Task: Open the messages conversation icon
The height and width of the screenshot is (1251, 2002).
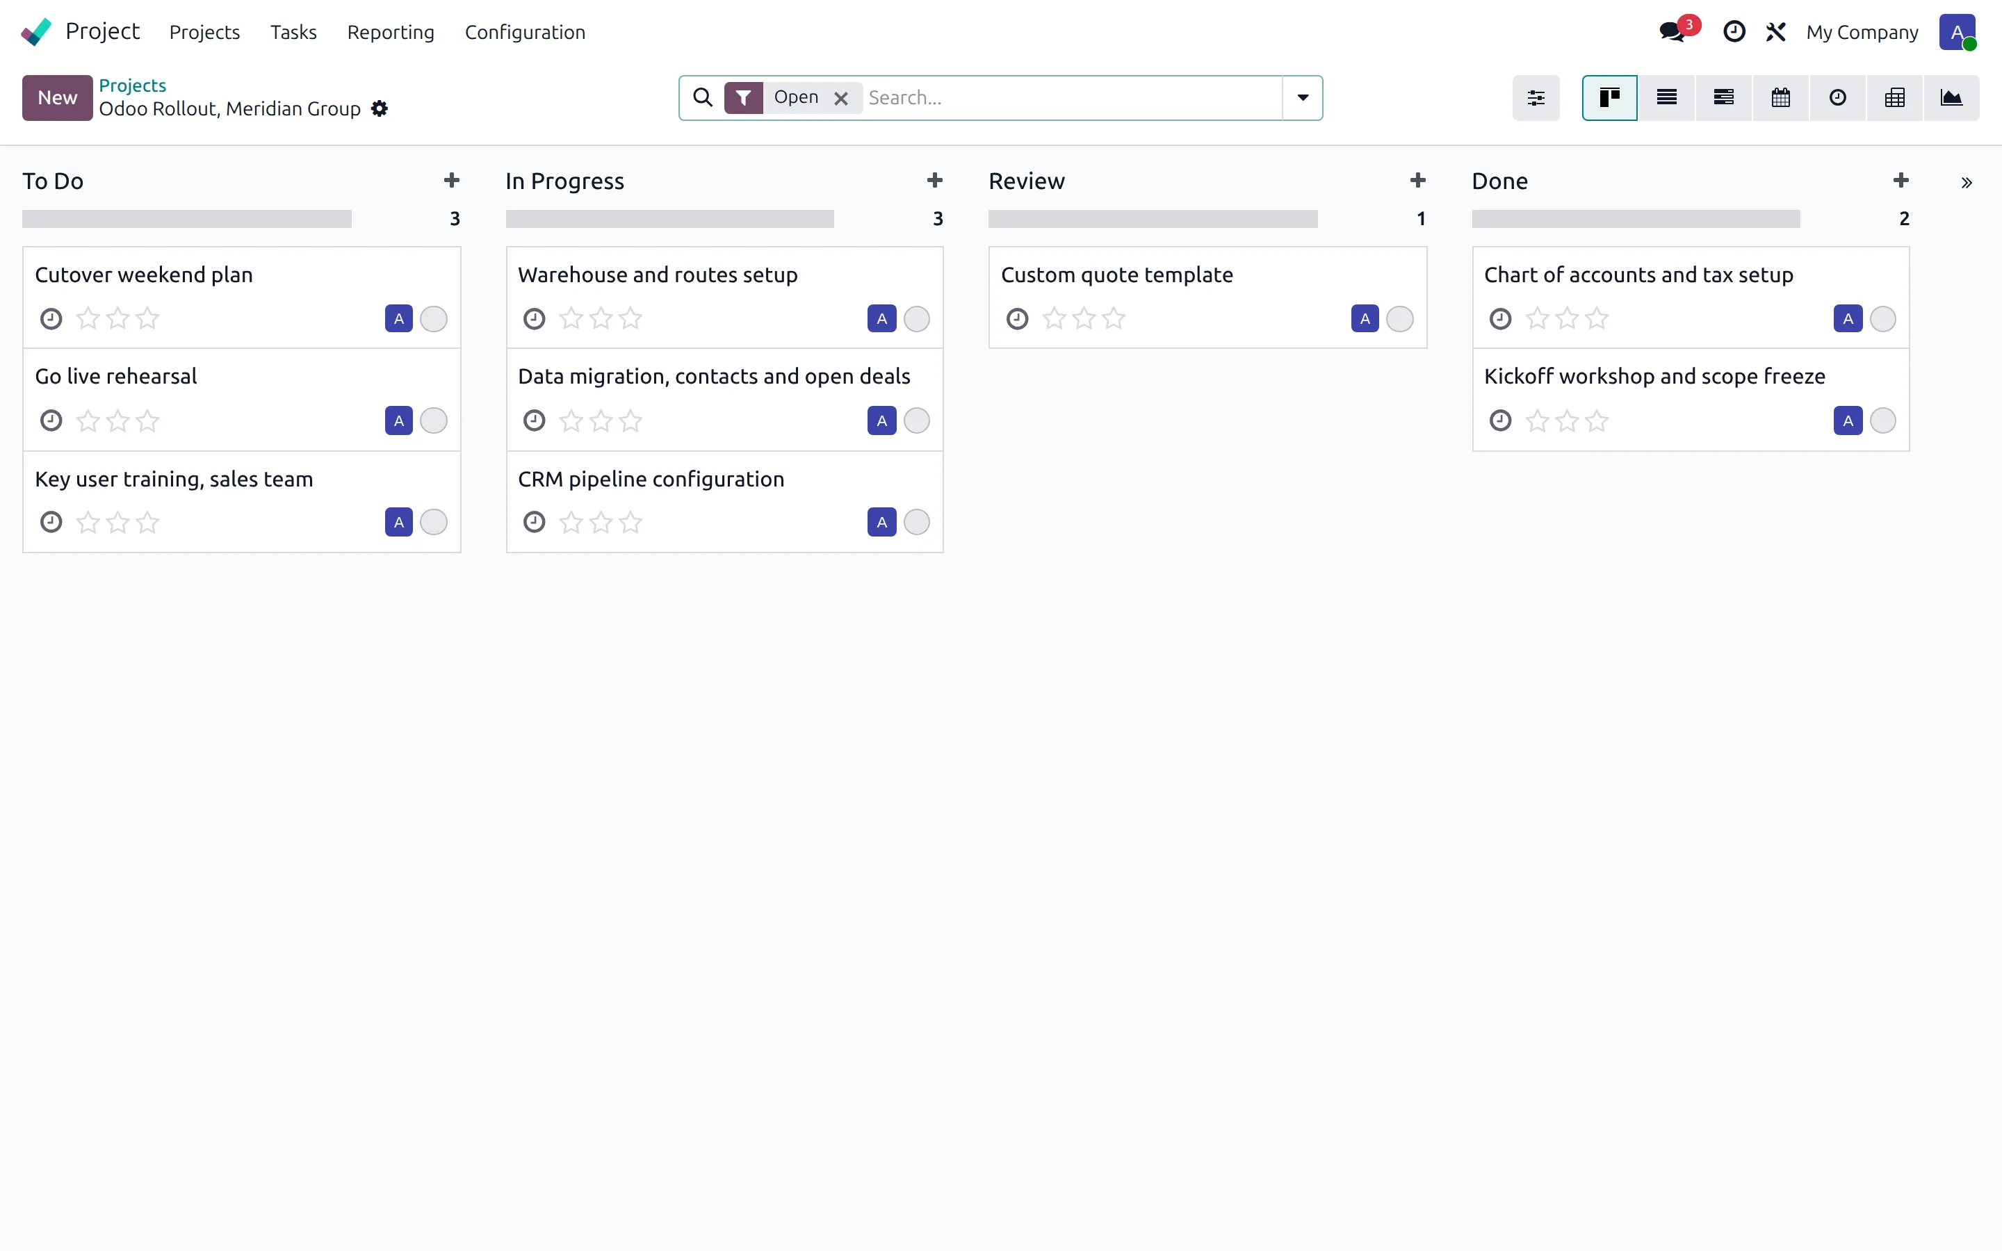Action: pos(1672,31)
